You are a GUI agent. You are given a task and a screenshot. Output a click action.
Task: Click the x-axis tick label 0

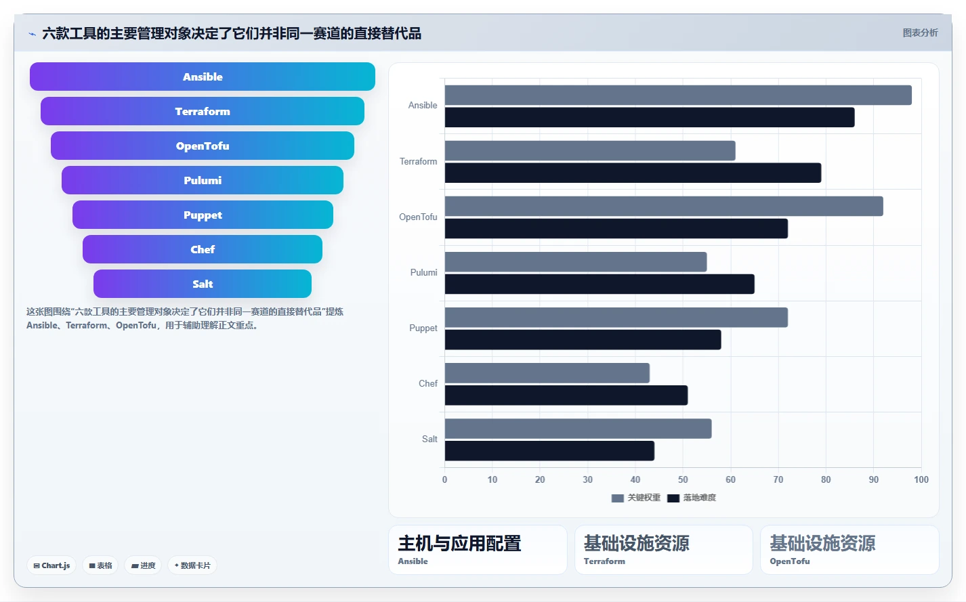click(x=444, y=479)
